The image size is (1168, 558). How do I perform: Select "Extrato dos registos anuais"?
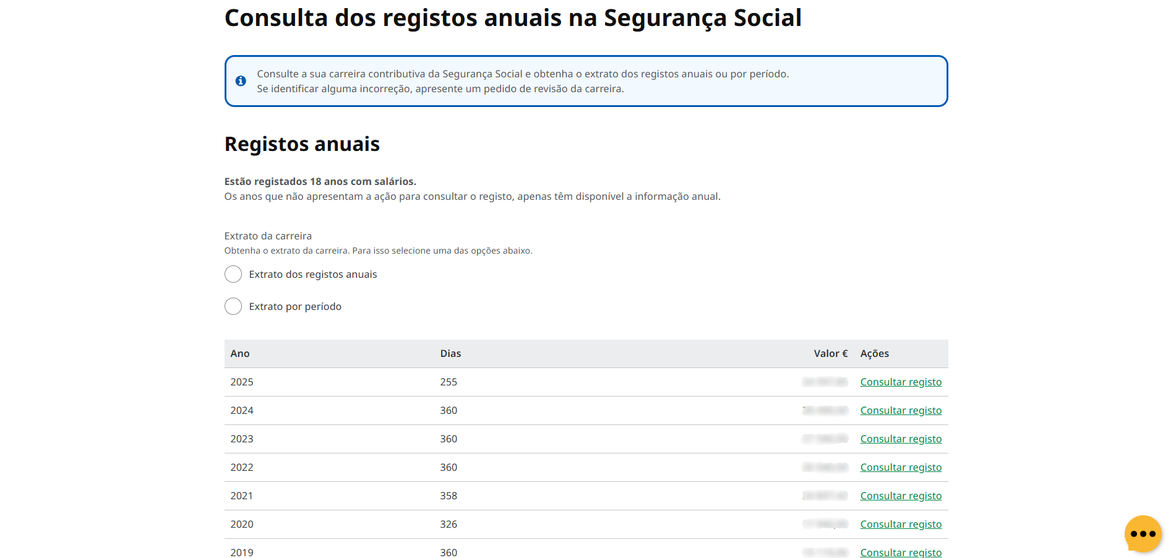[233, 274]
